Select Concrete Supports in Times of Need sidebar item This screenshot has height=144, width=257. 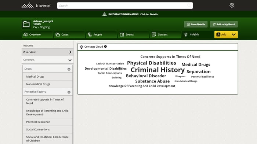(x=47, y=101)
